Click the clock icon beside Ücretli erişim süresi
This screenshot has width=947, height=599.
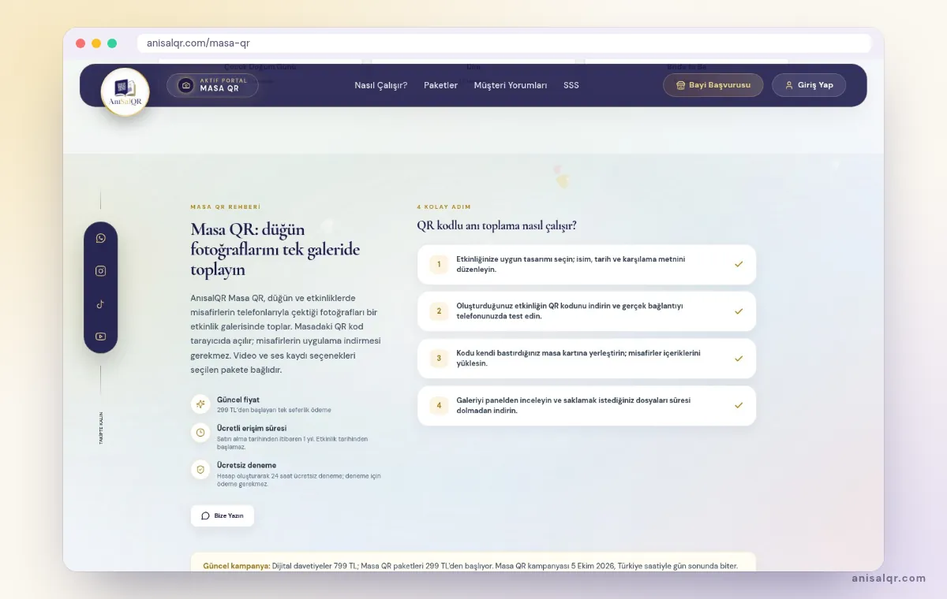tap(200, 433)
